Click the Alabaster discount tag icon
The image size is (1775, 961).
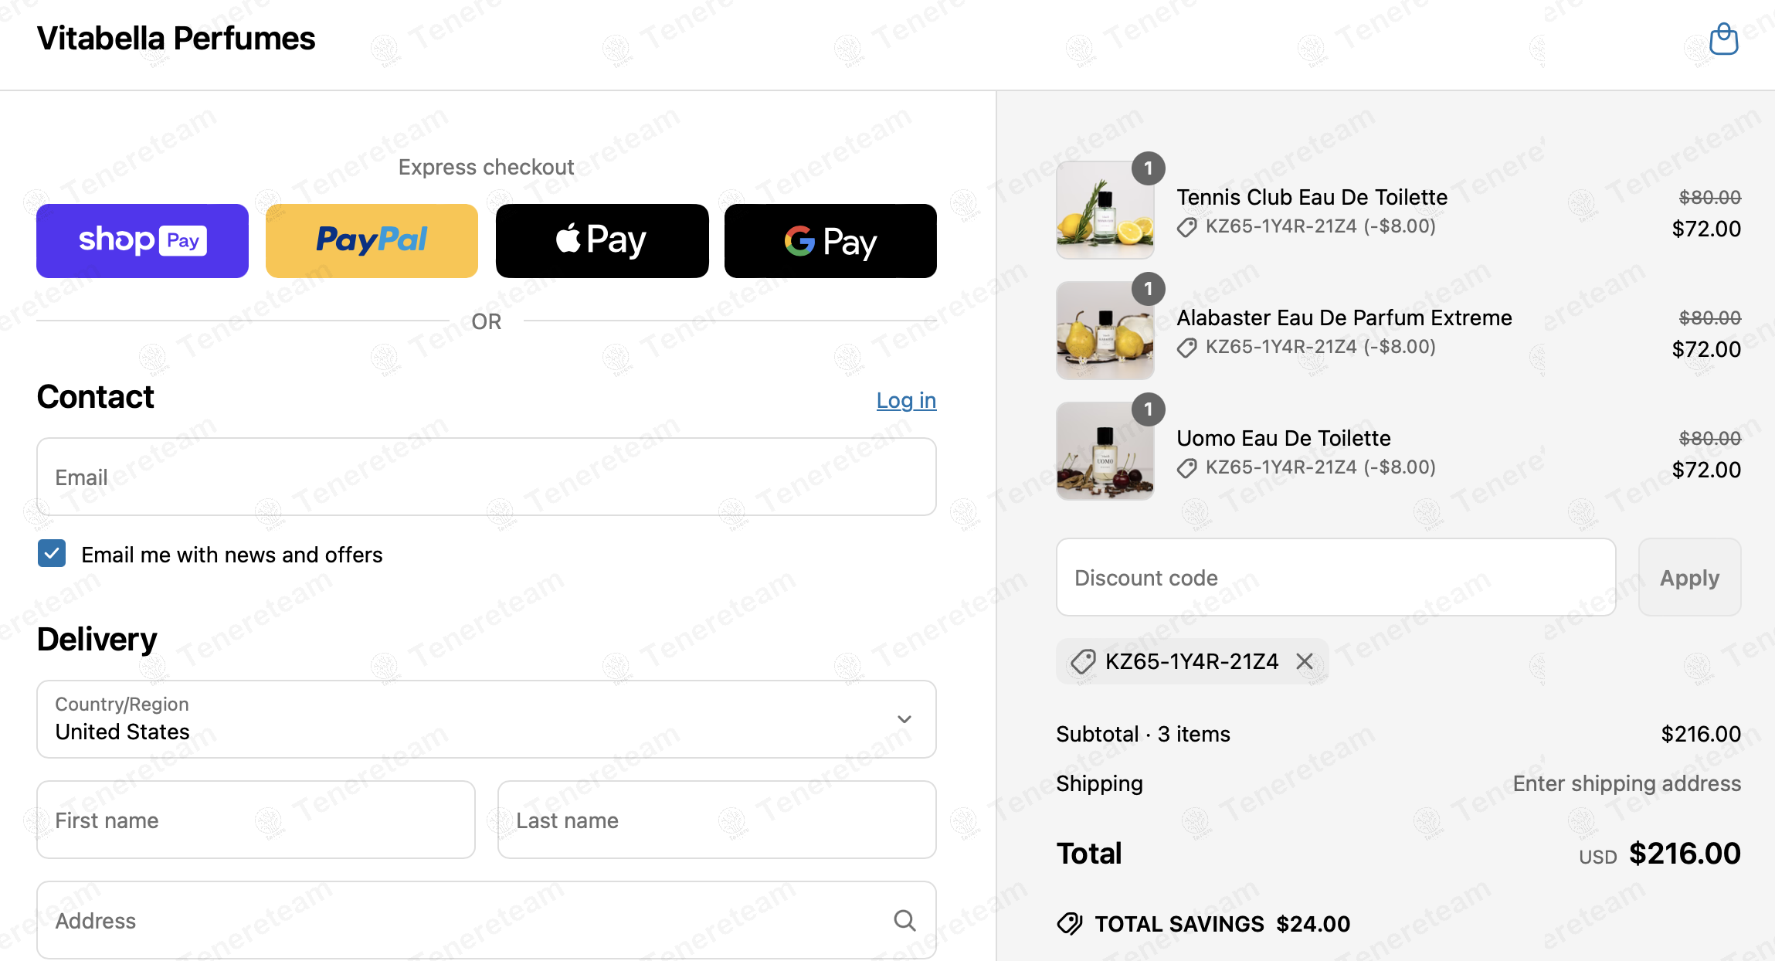[1187, 348]
